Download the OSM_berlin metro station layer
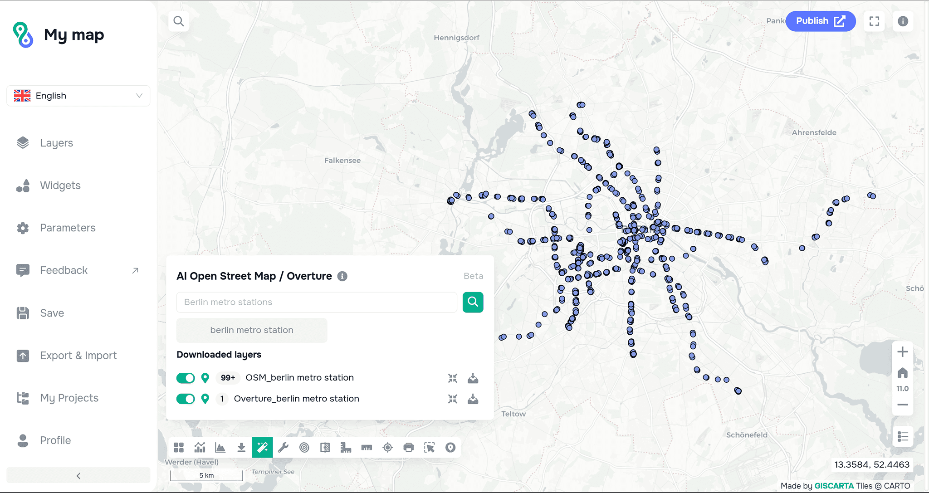This screenshot has width=929, height=493. [x=473, y=378]
